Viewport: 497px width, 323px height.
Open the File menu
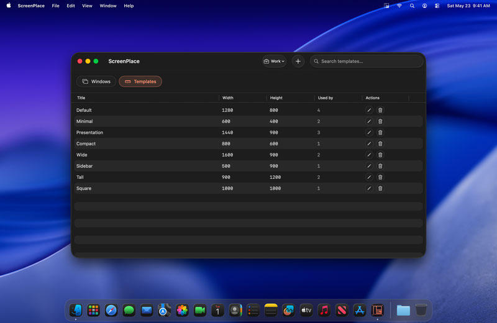pos(55,6)
